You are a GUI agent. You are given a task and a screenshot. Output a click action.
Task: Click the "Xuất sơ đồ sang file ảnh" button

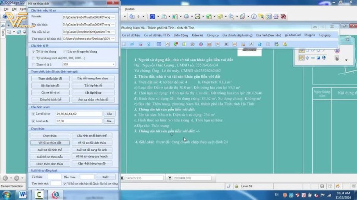click(x=92, y=150)
